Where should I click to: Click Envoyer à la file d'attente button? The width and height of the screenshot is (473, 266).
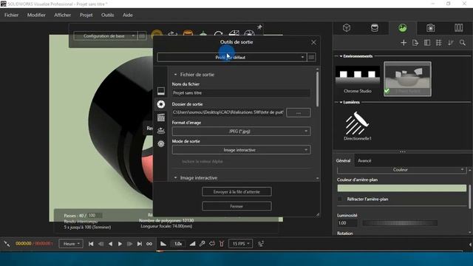(x=236, y=192)
